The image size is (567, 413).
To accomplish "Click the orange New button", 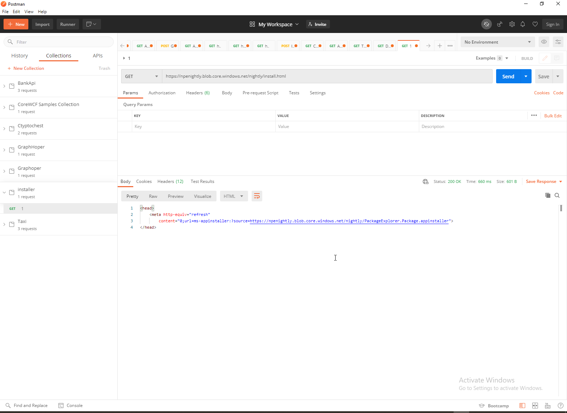I will (16, 24).
